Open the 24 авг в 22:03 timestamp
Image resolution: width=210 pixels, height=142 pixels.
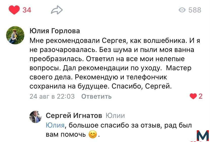click(x=52, y=96)
